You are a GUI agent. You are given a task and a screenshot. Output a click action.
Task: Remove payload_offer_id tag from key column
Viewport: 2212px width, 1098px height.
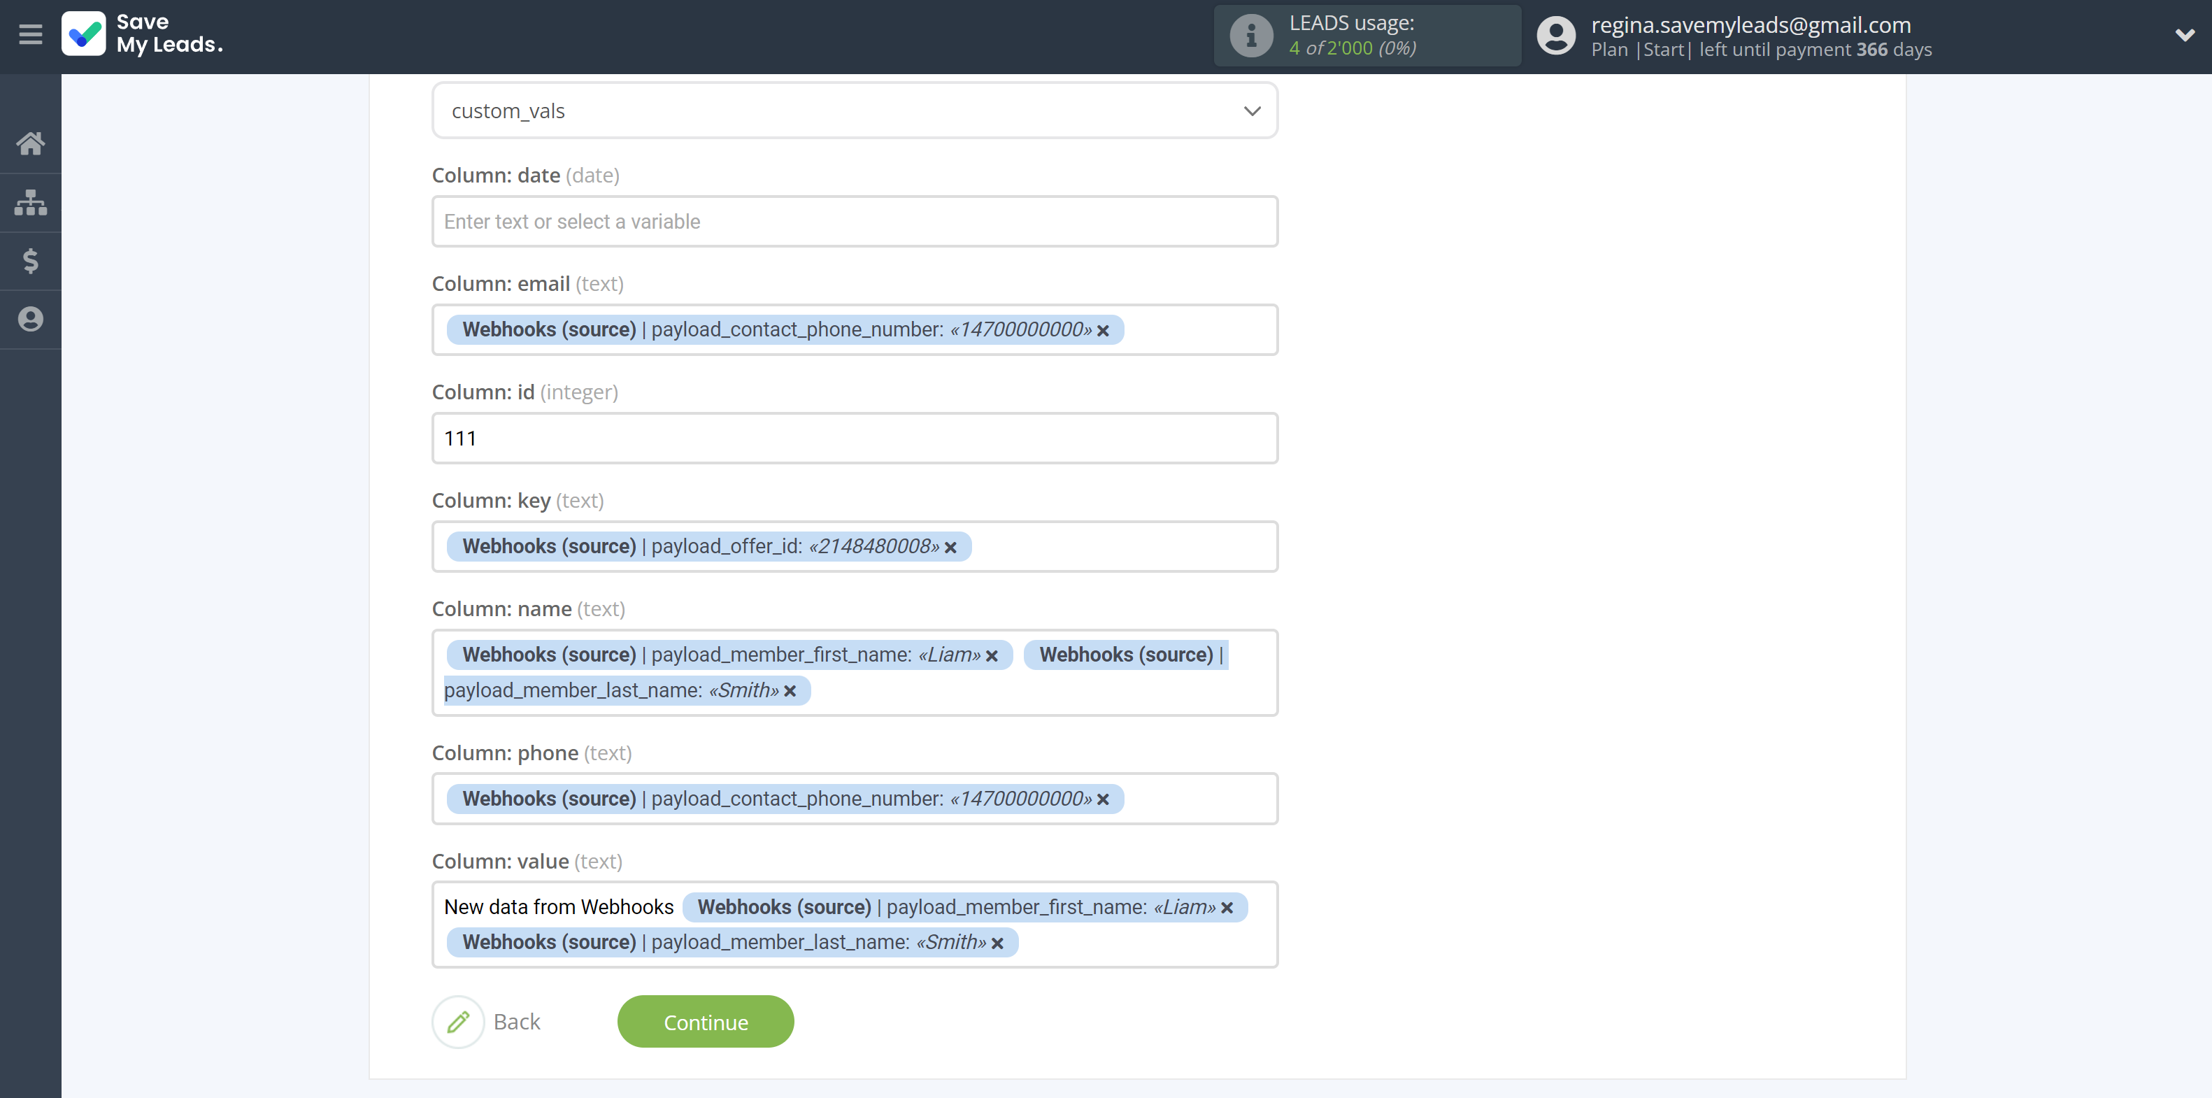(x=950, y=548)
